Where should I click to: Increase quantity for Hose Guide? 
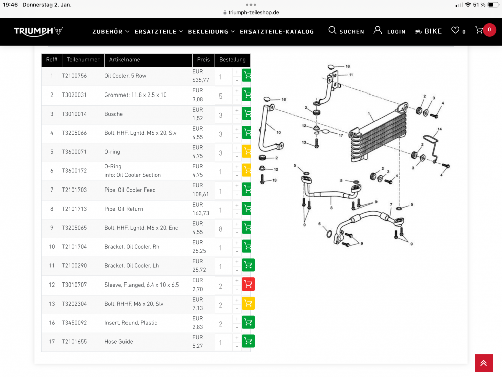coord(237,338)
